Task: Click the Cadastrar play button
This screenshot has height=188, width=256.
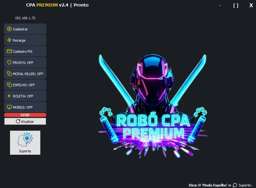Action: point(25,29)
